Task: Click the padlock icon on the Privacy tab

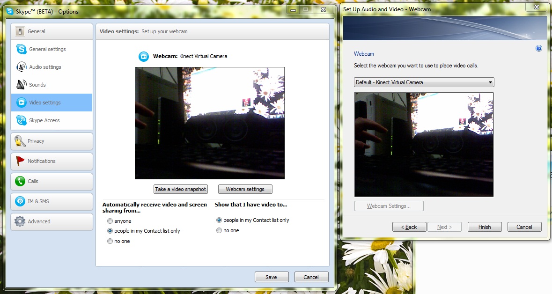Action: point(20,141)
